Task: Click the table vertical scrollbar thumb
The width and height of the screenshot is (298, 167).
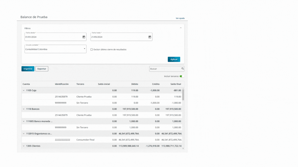Action: click(x=183, y=95)
